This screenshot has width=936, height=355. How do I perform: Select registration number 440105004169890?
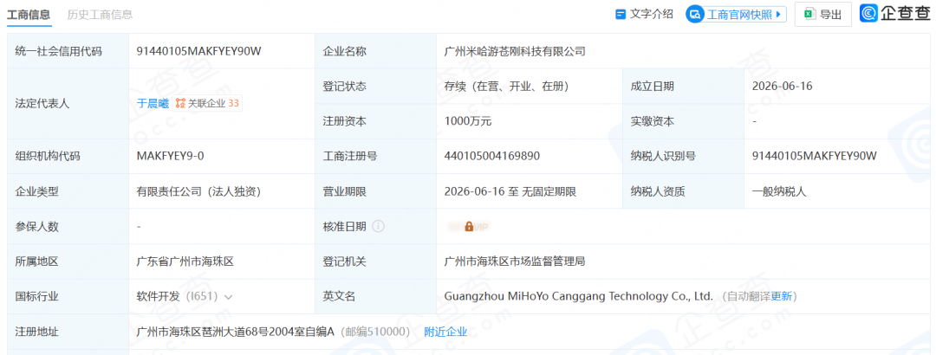pyautogui.click(x=492, y=157)
